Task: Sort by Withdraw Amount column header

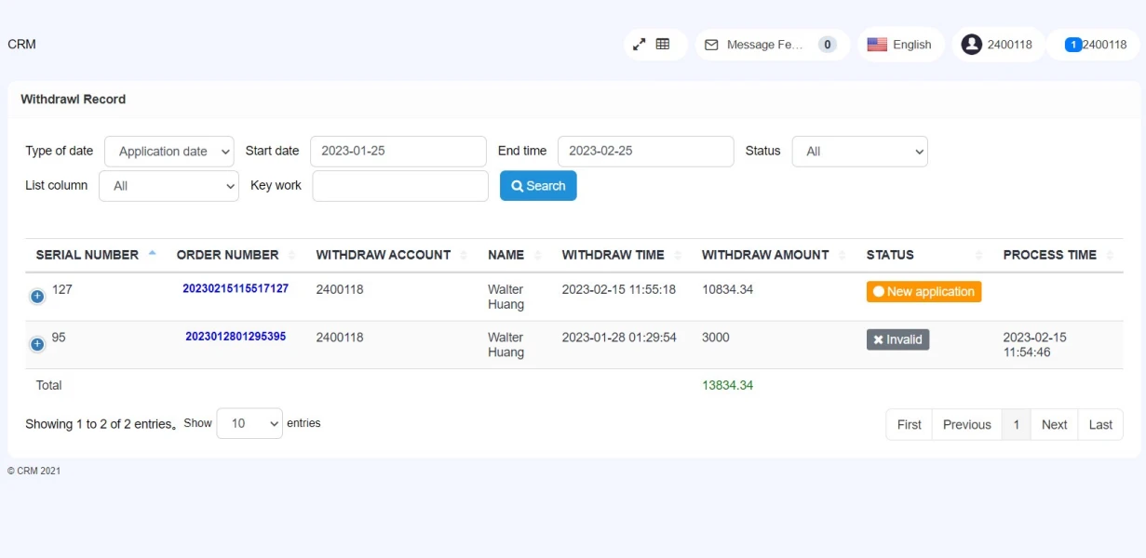Action: tap(765, 255)
